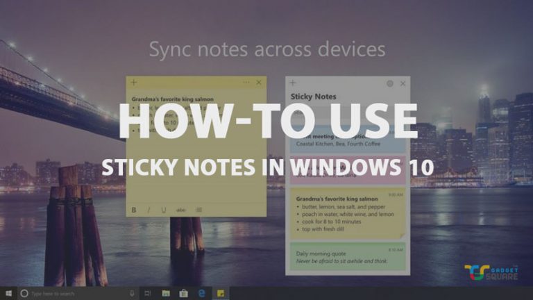Open File Explorer from the taskbar
This screenshot has width=533, height=300.
click(166, 293)
